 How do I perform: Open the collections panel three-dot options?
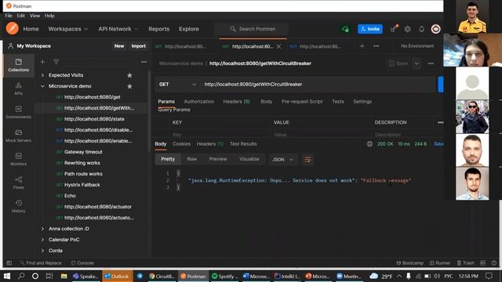coord(144,62)
